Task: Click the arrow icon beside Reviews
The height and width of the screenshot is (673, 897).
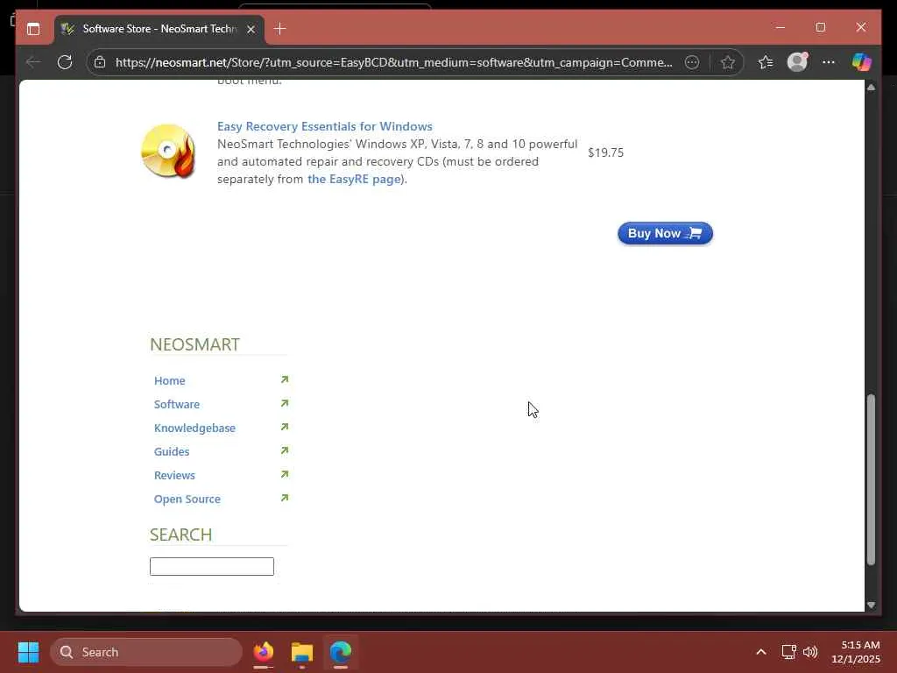Action: tap(285, 474)
